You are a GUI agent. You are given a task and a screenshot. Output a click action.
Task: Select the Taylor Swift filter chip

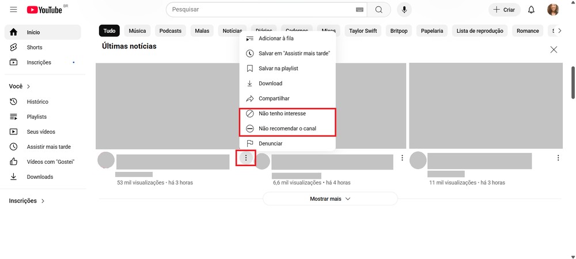[363, 31]
